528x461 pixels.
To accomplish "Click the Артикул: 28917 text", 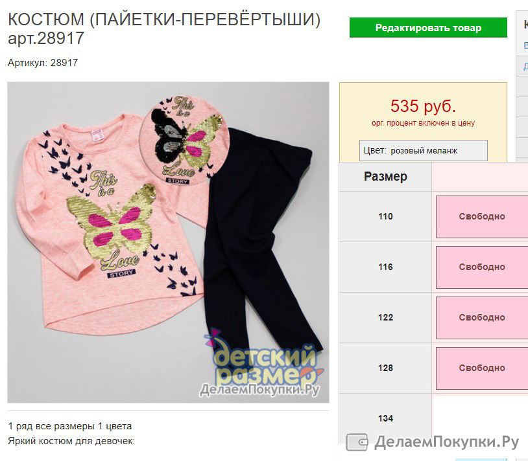I will (x=43, y=63).
